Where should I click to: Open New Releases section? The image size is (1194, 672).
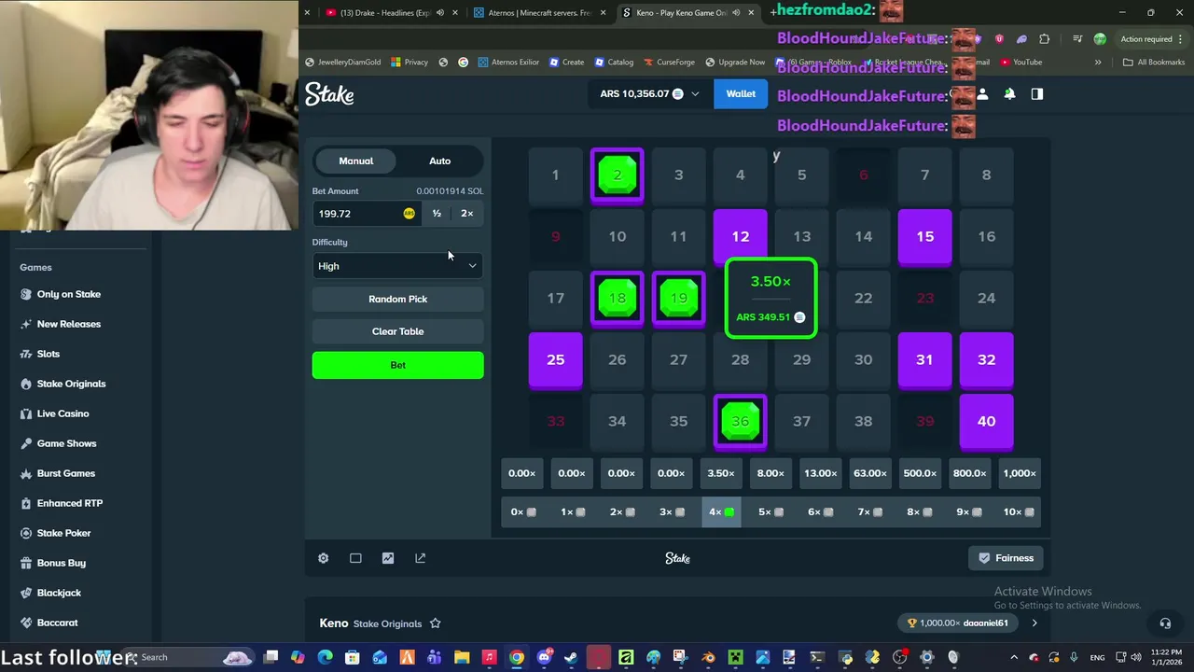pos(68,324)
